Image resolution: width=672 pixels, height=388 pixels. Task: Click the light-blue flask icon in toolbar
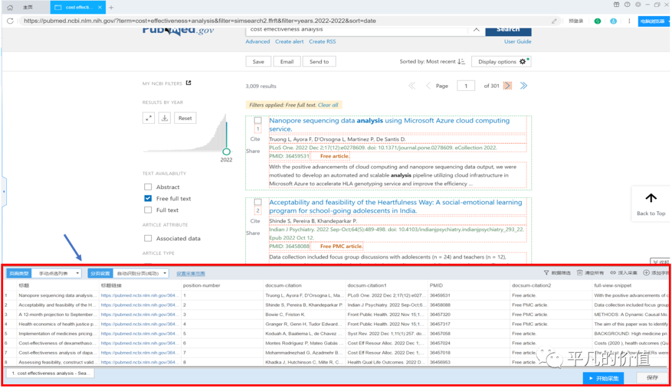(x=614, y=21)
